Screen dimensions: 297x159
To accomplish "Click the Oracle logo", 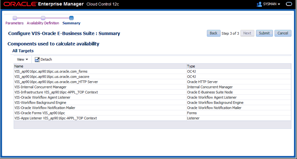I will (20, 4).
